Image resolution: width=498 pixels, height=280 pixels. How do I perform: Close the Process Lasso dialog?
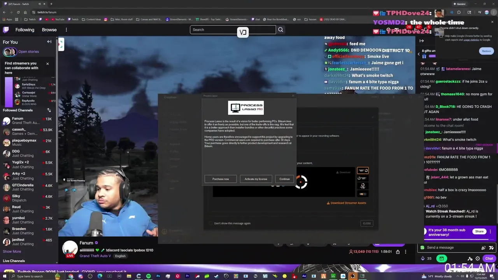293,95
